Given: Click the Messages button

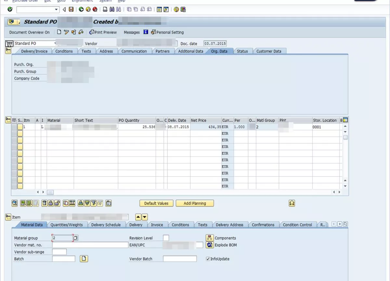Looking at the screenshot, I should 132,32.
